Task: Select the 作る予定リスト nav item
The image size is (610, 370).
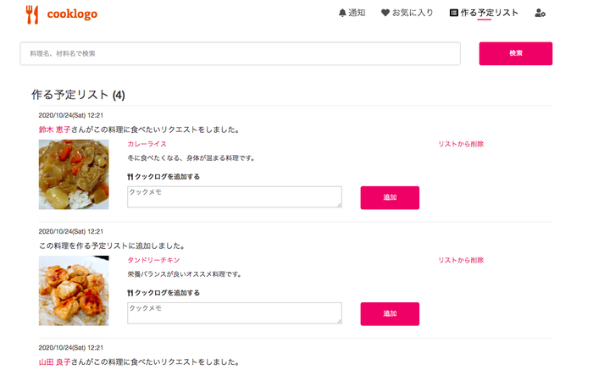Action: (489, 14)
